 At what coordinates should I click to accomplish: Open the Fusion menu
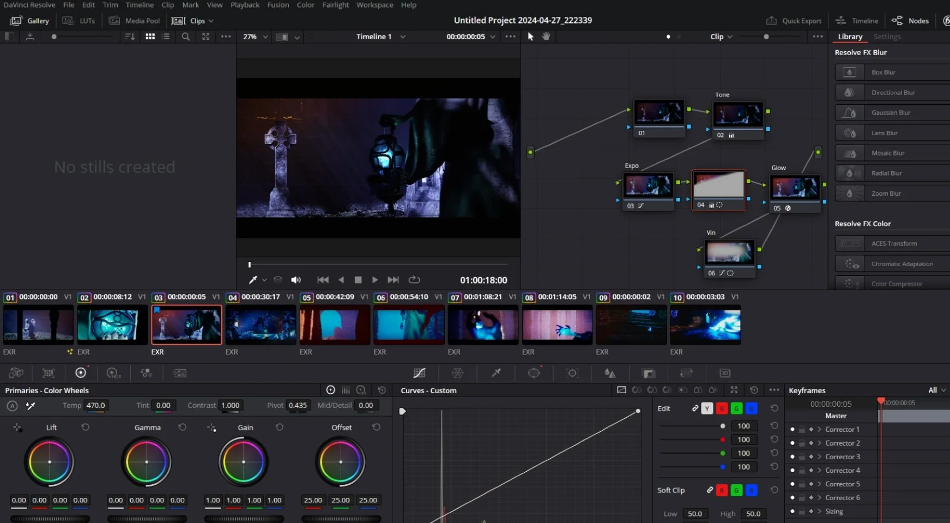278,5
